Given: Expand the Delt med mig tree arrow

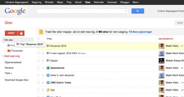Looking at the screenshot, I should (x=3, y=56).
